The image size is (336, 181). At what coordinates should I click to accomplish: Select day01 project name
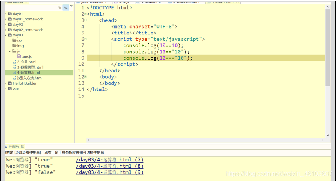click(x=18, y=14)
